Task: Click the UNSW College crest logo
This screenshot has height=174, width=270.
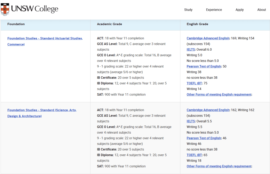Action: pyautogui.click(x=5, y=9)
